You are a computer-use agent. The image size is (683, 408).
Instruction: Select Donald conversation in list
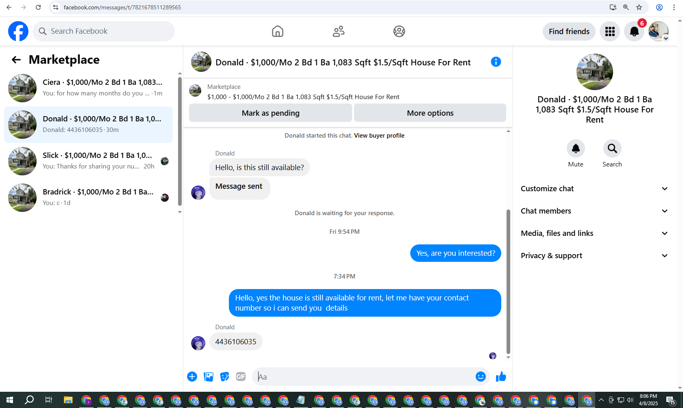tap(88, 125)
